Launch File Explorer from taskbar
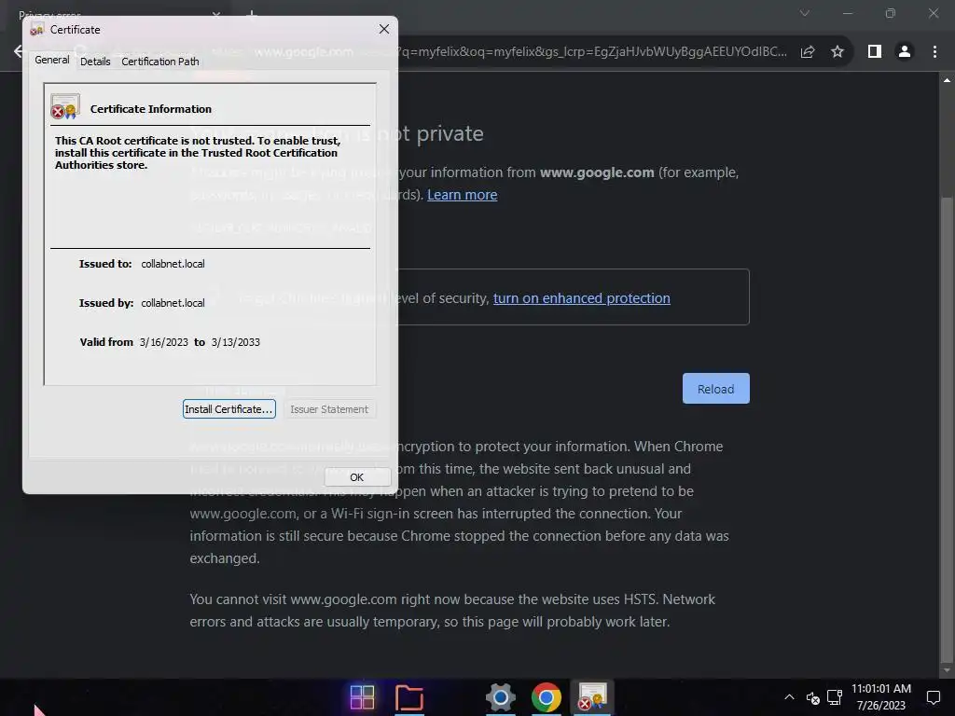Screen dimensions: 955x716 [408, 697]
